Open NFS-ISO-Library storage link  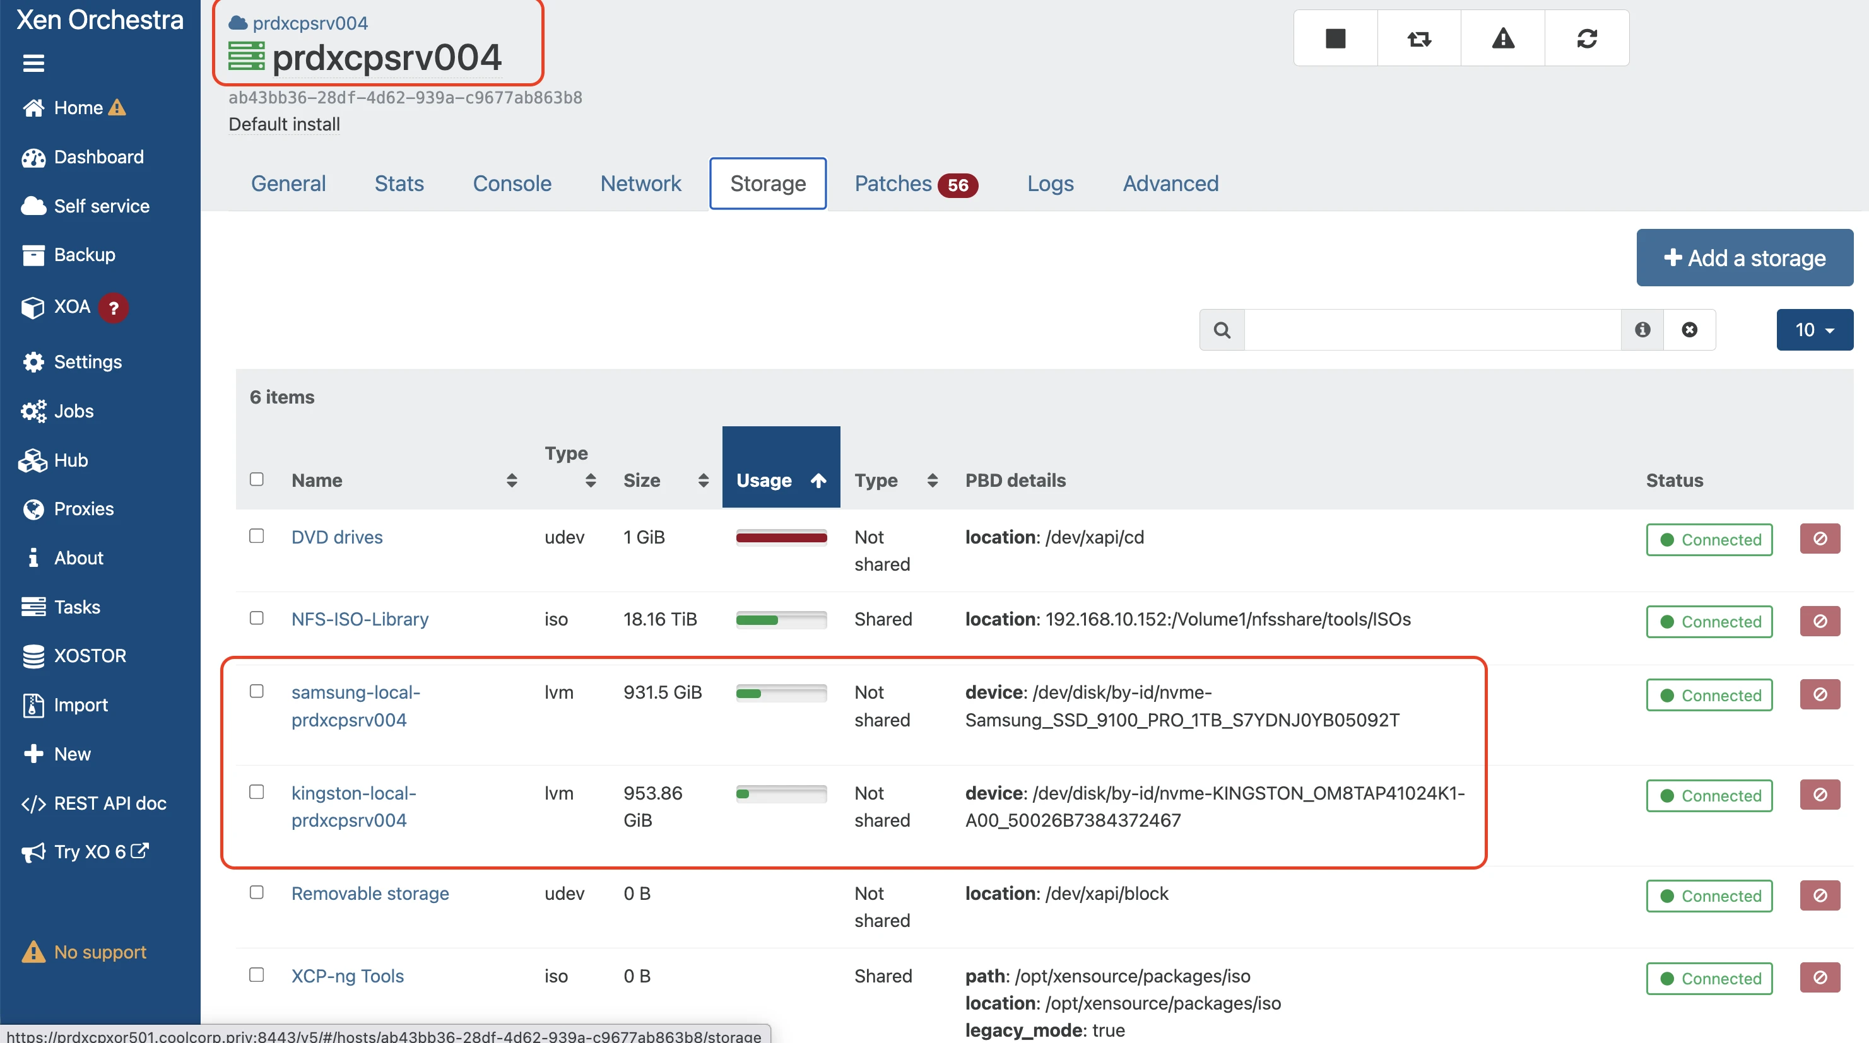360,619
